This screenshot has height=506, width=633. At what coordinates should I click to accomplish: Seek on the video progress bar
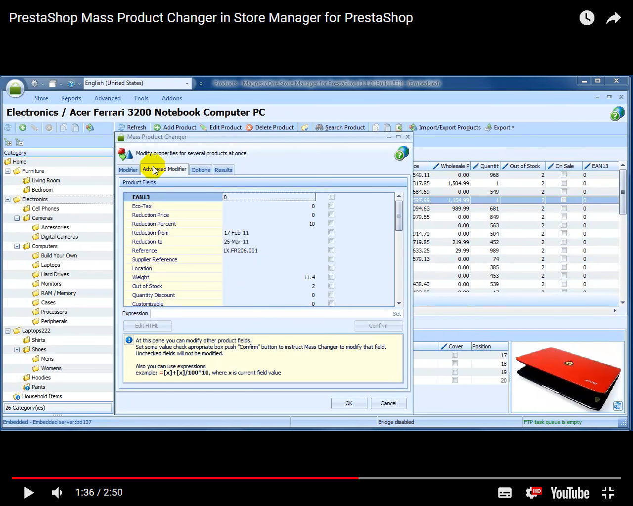coord(316,478)
